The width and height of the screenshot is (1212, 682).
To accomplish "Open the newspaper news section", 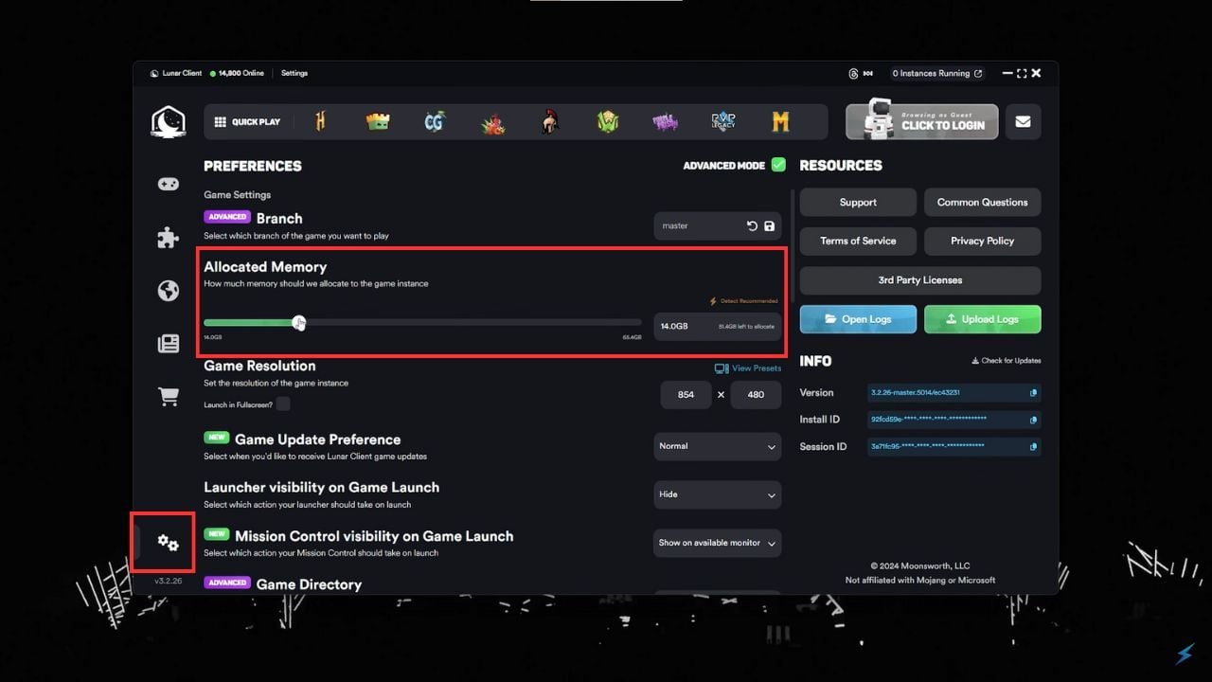I will (x=169, y=344).
